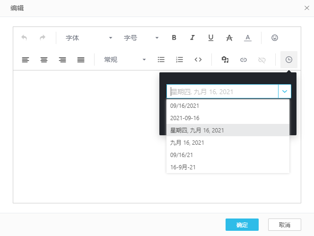The image size is (314, 236).
Task: Toggle italic formatting
Action: pyautogui.click(x=192, y=38)
